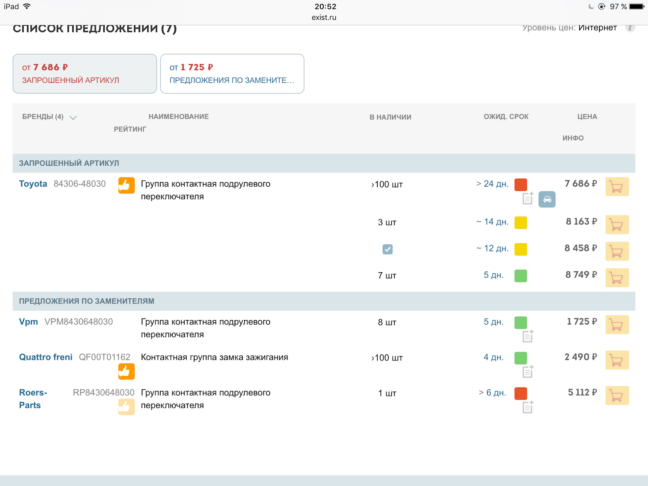648x486 pixels.
Task: Open the Quattro freni brand link
Action: click(x=46, y=357)
